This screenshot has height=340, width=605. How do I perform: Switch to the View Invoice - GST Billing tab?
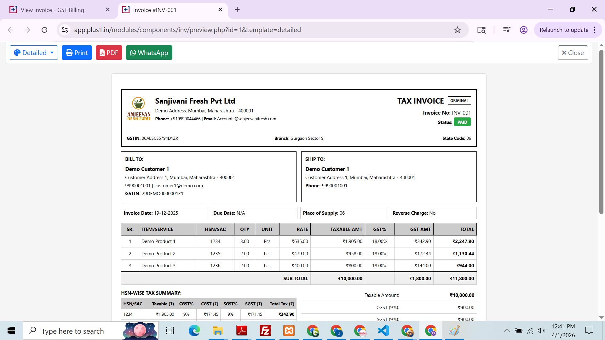point(52,10)
